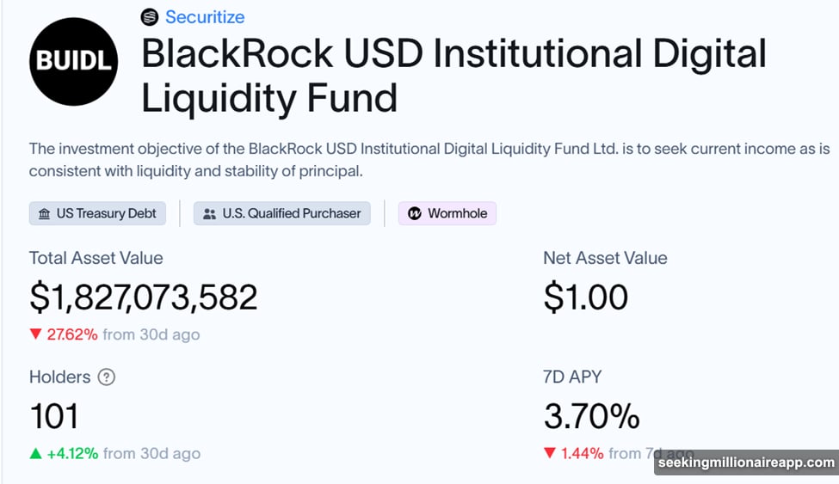Image resolution: width=839 pixels, height=484 pixels.
Task: Click the red down arrow under Total Asset Value
Action: (x=35, y=334)
